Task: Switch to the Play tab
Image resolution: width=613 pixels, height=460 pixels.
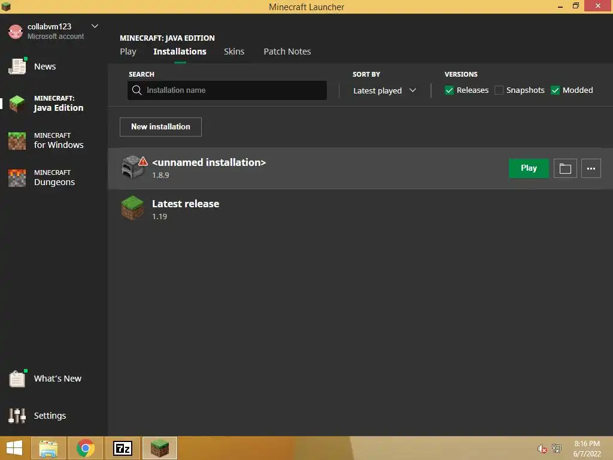Action: [x=128, y=52]
